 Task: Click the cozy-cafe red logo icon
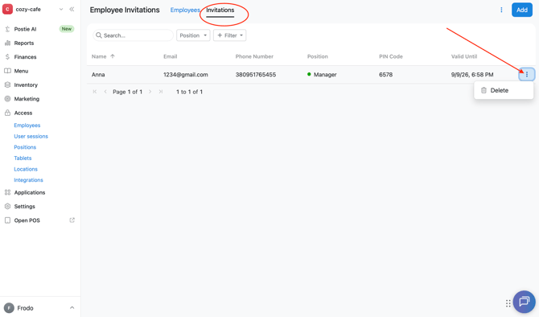point(7,10)
